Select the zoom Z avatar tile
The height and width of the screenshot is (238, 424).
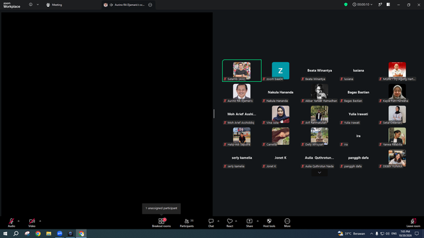(280, 71)
